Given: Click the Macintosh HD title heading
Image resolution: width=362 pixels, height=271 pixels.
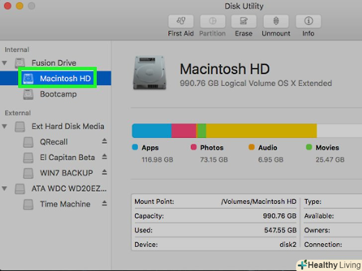Looking at the screenshot, I should click(225, 69).
